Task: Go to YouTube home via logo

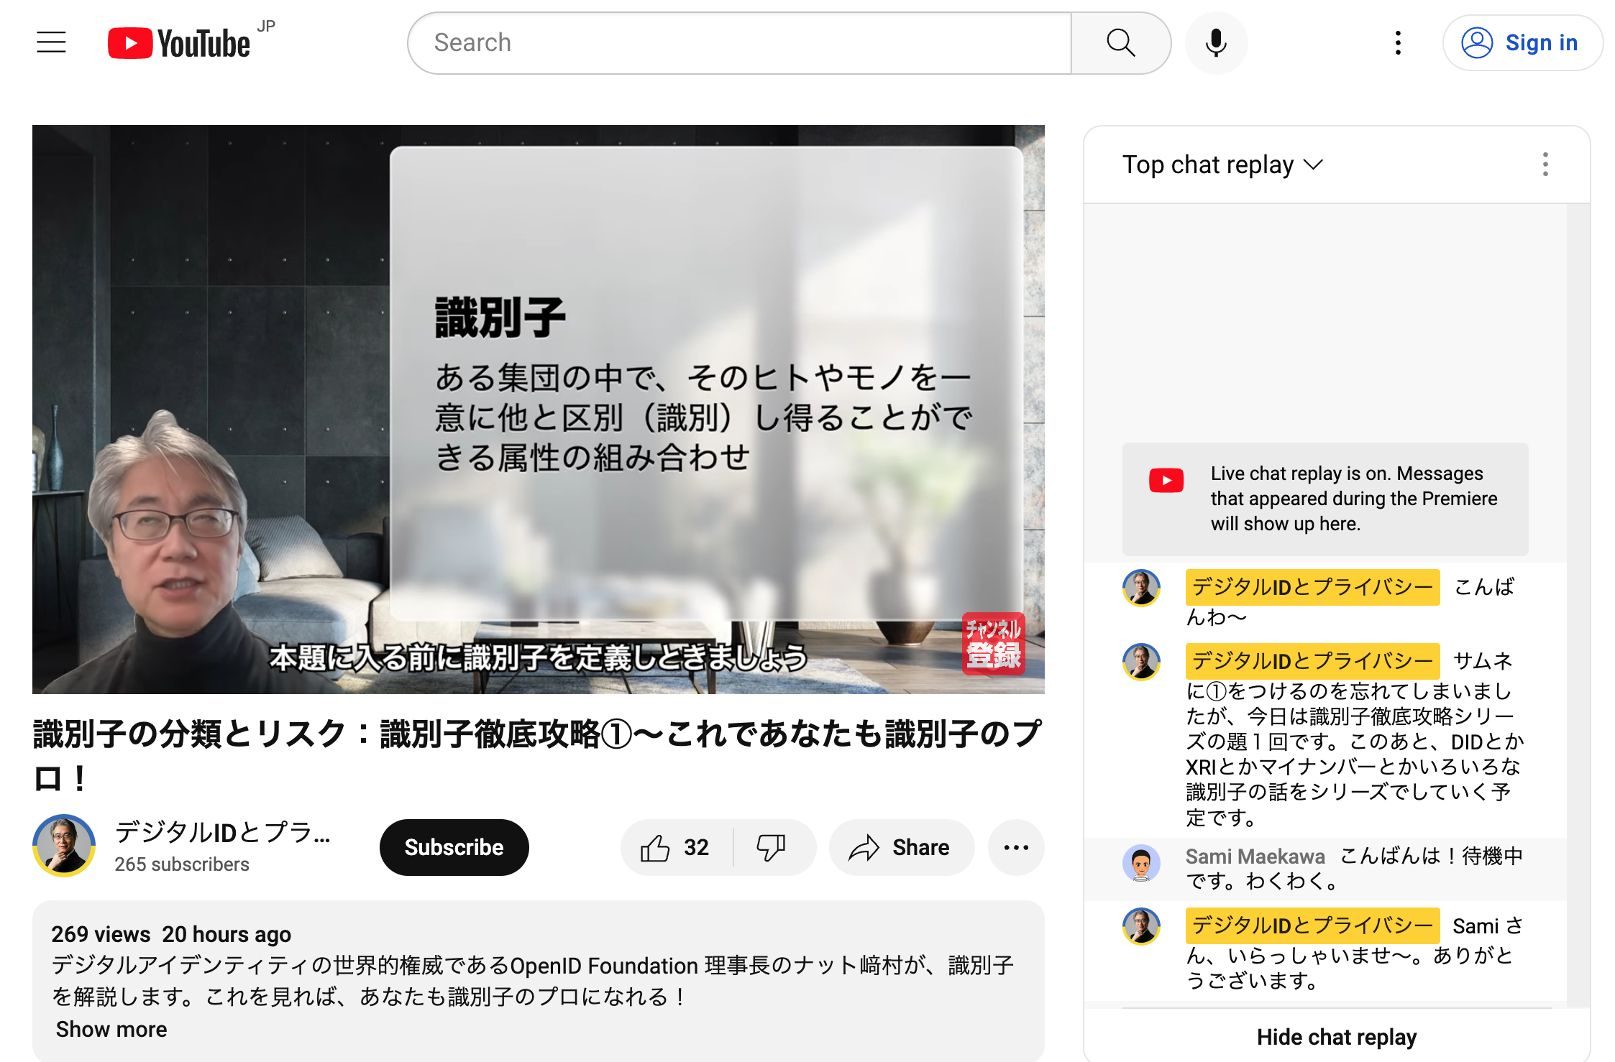Action: coord(179,43)
